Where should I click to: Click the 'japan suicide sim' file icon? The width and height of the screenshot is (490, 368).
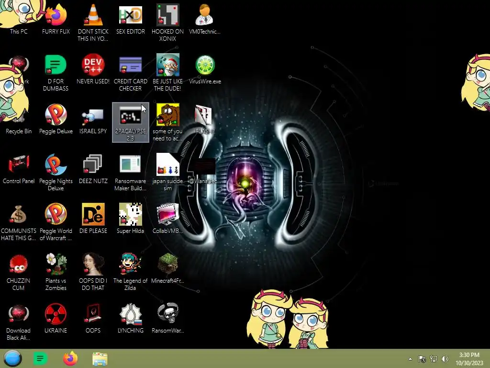coord(168,172)
